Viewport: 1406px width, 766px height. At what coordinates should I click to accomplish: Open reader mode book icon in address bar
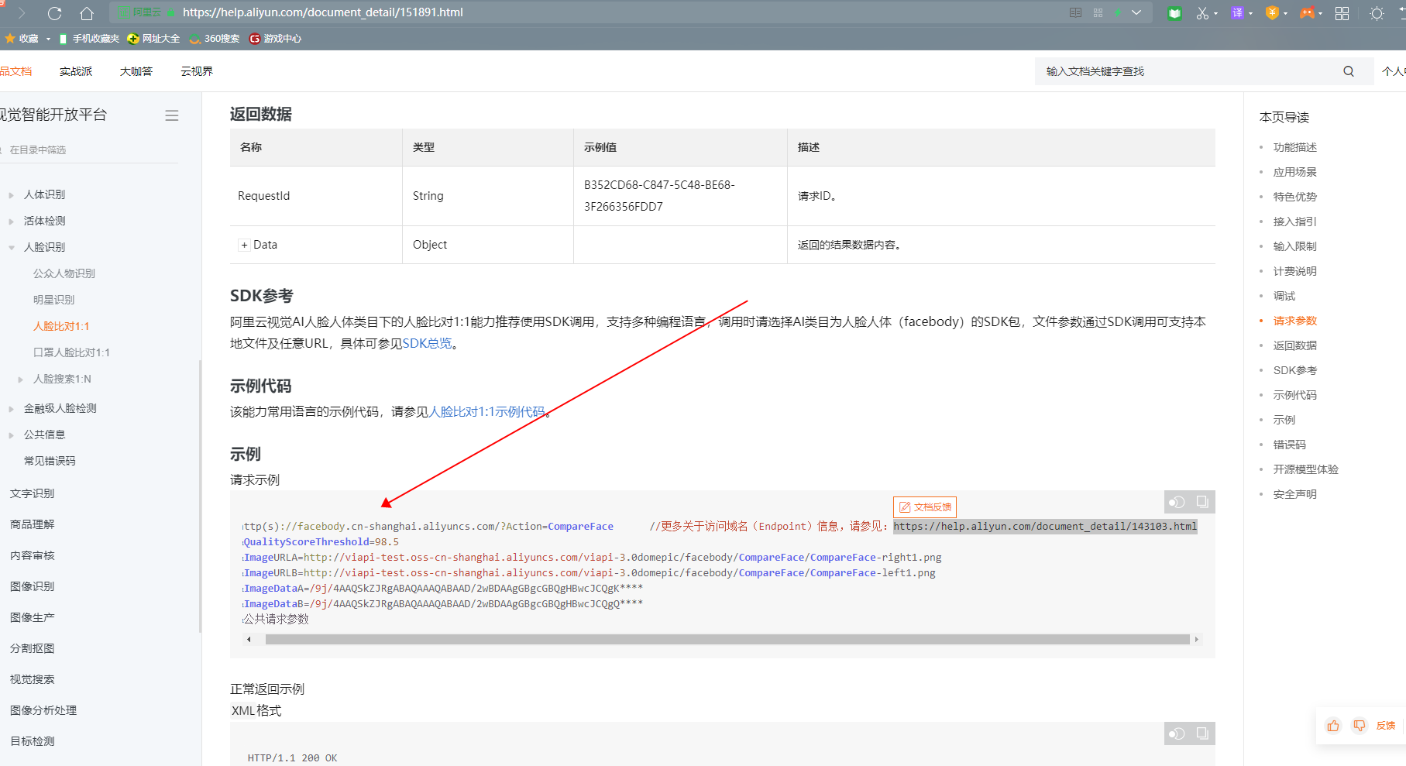click(x=1075, y=12)
